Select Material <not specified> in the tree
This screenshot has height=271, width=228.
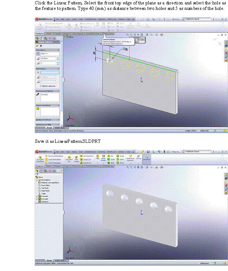pyautogui.click(x=49, y=183)
